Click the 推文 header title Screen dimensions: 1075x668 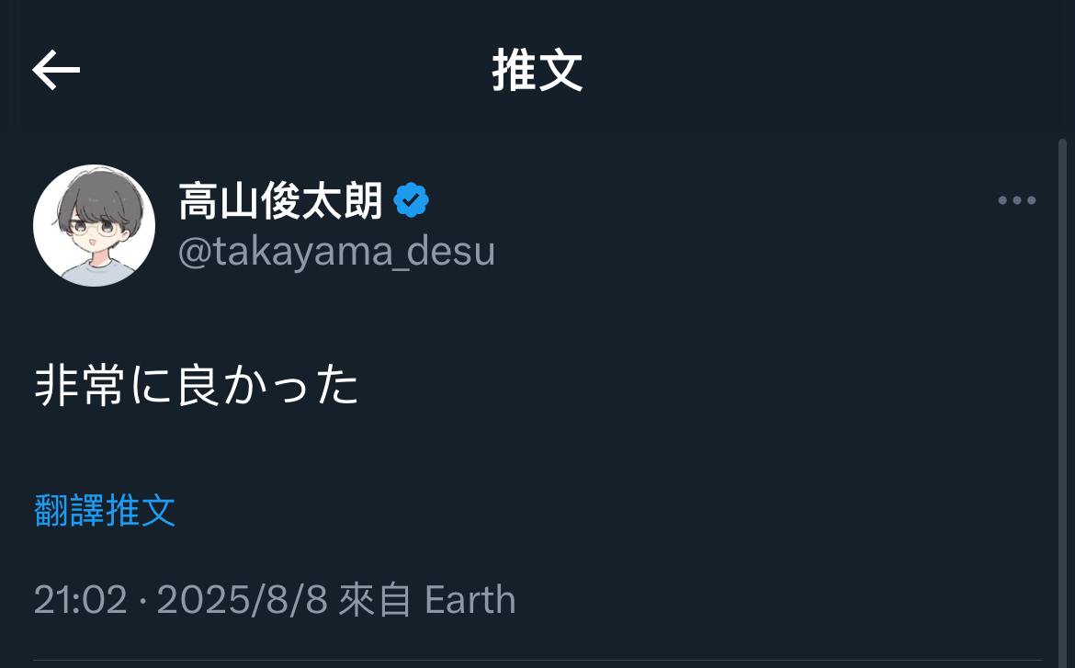(537, 71)
